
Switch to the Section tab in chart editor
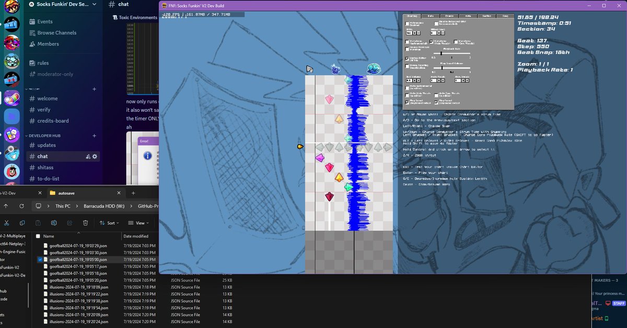point(486,16)
